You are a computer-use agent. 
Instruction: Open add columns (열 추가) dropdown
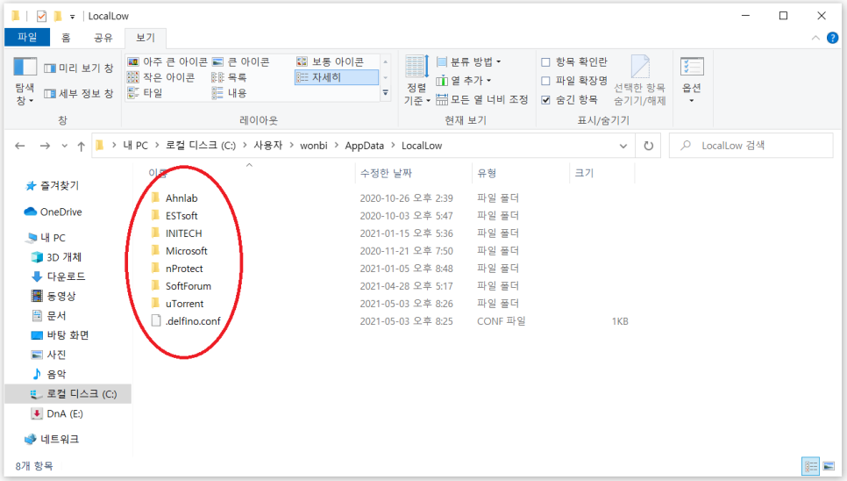464,81
